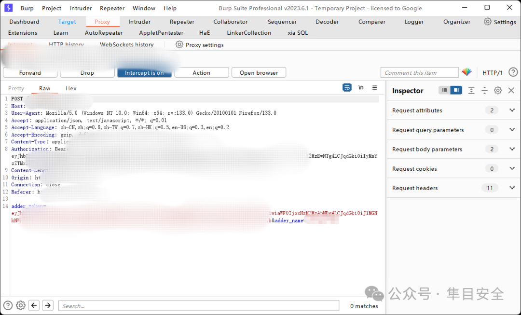Open the Burp menu

27,8
